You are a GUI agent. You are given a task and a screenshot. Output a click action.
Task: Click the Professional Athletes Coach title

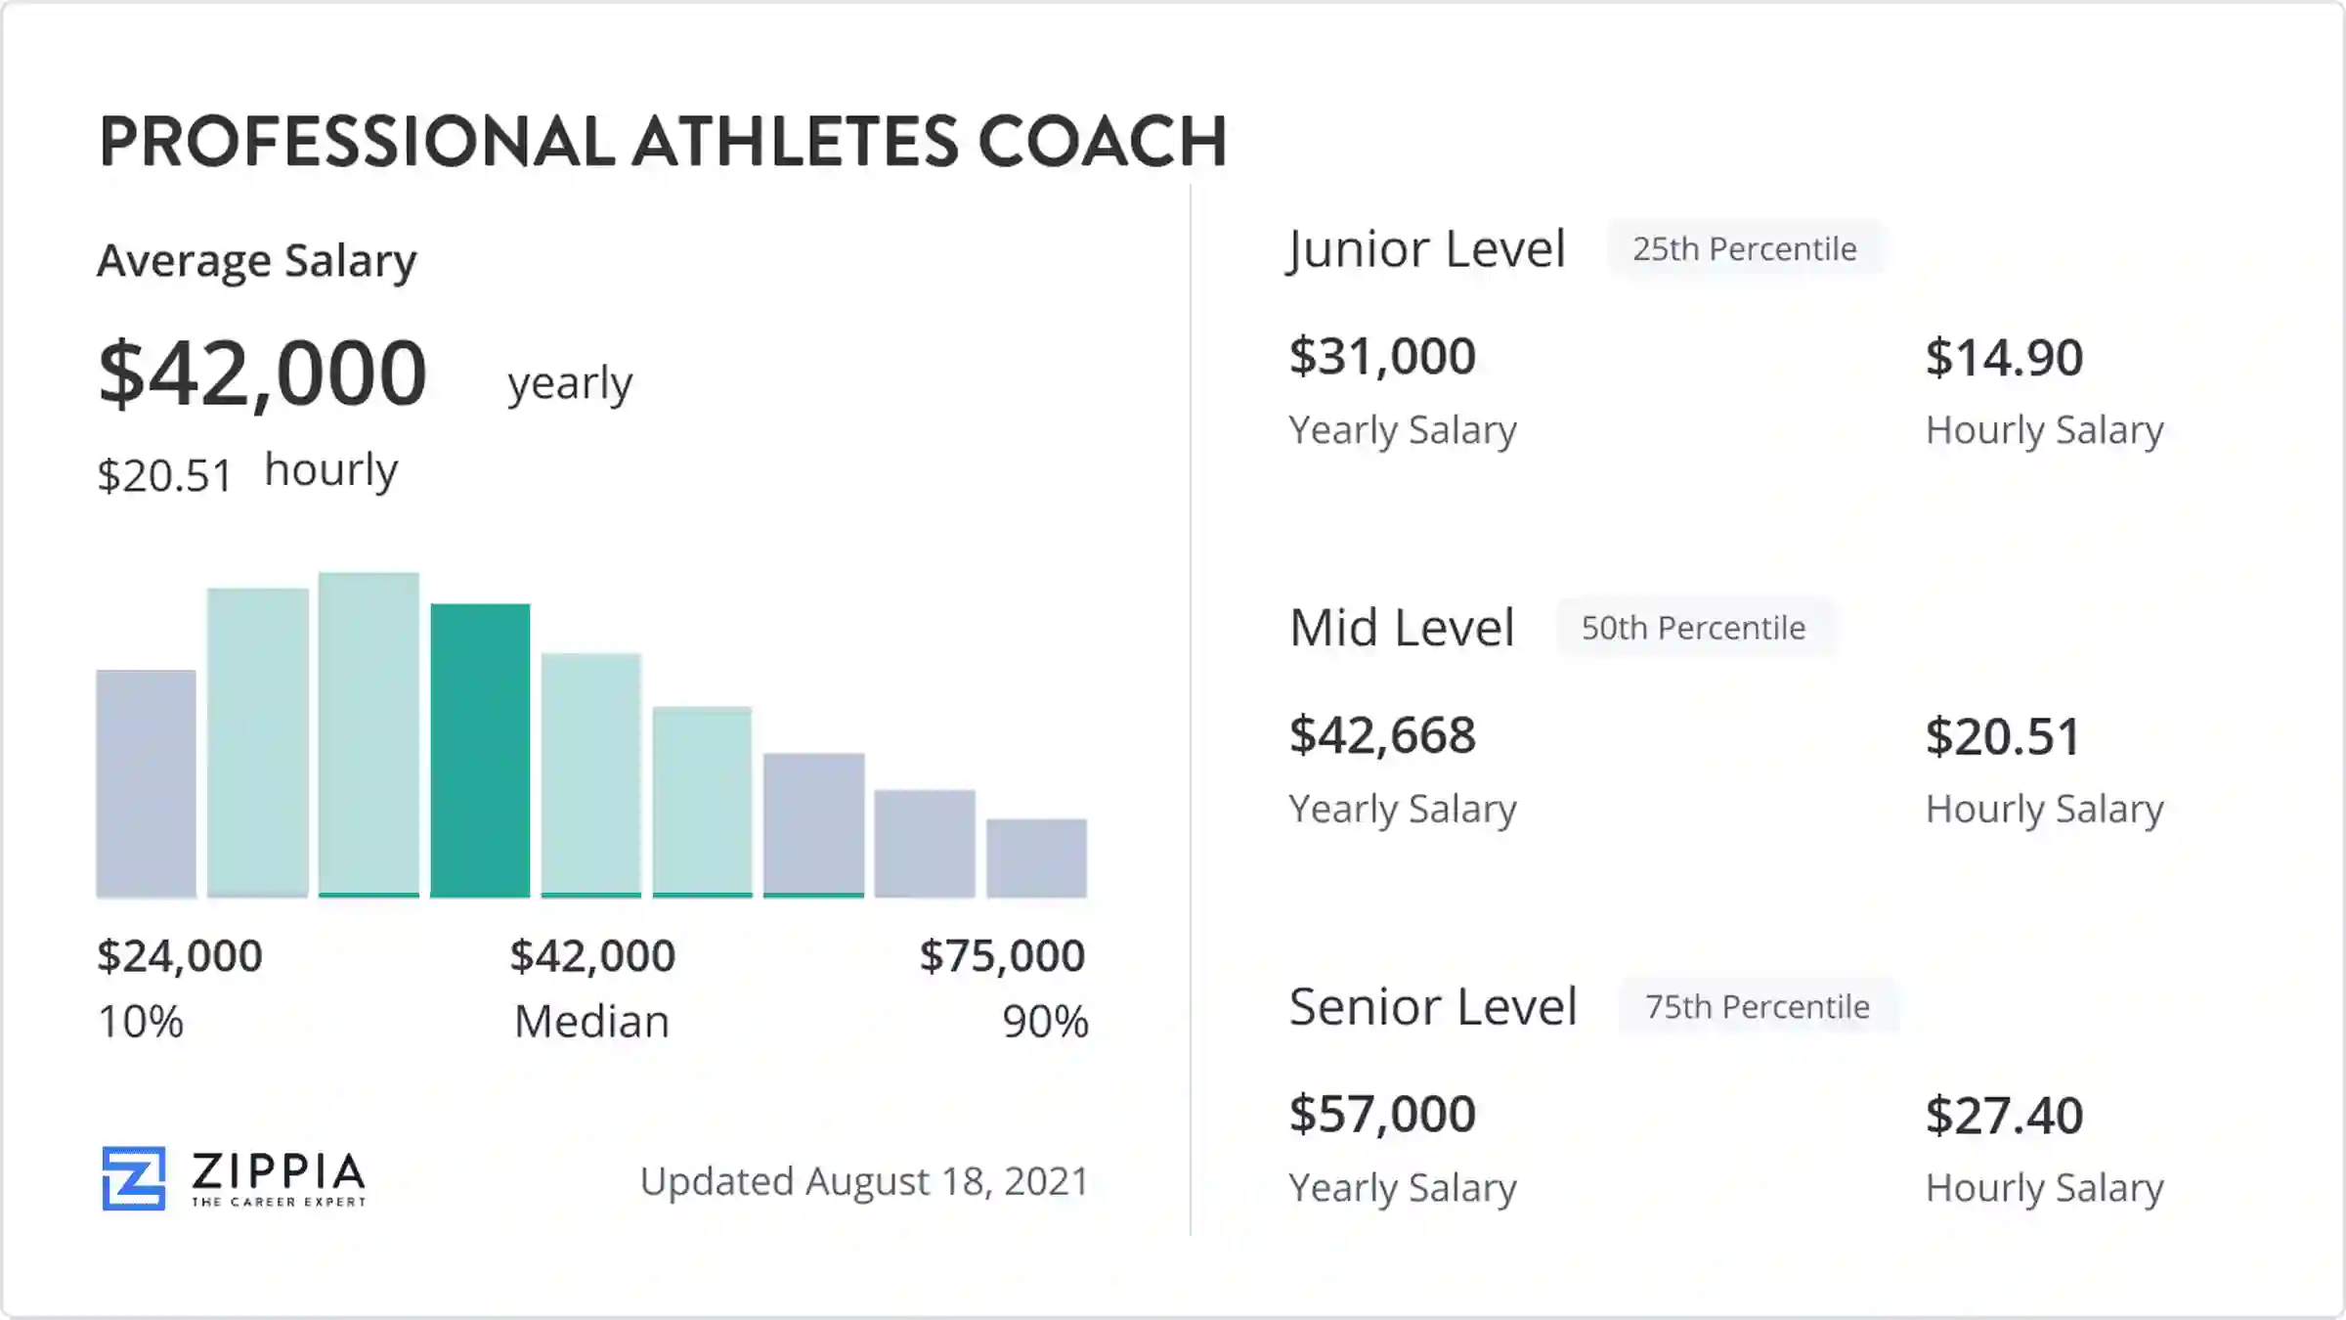pos(663,141)
